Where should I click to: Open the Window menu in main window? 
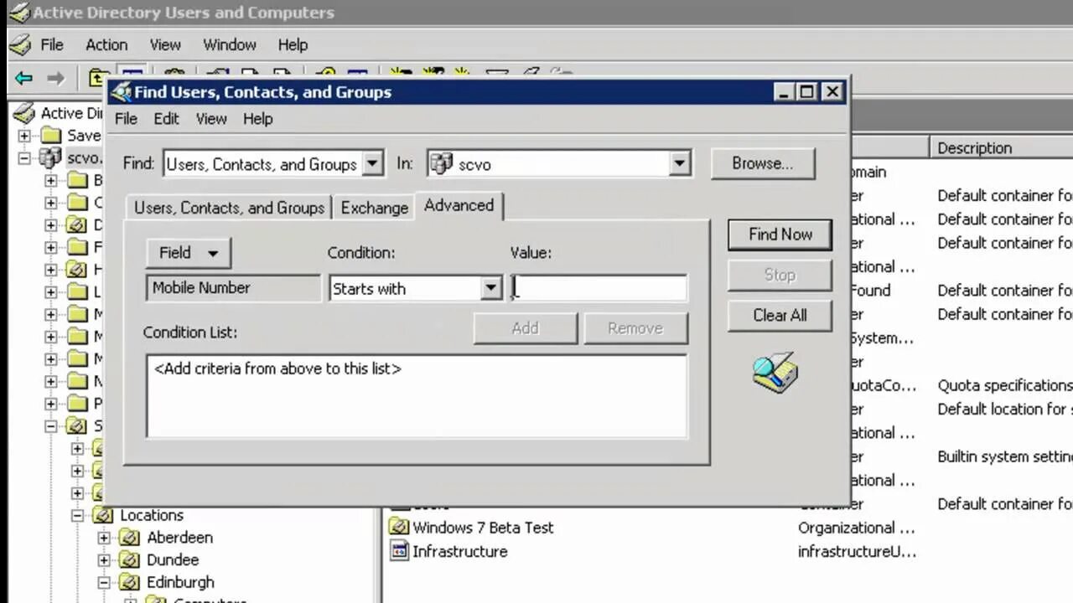click(x=229, y=45)
